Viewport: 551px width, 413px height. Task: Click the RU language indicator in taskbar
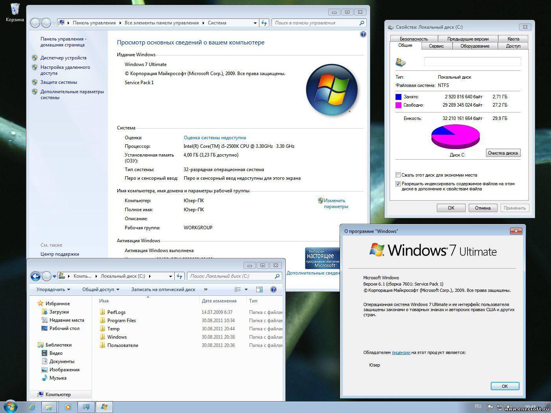tap(478, 406)
